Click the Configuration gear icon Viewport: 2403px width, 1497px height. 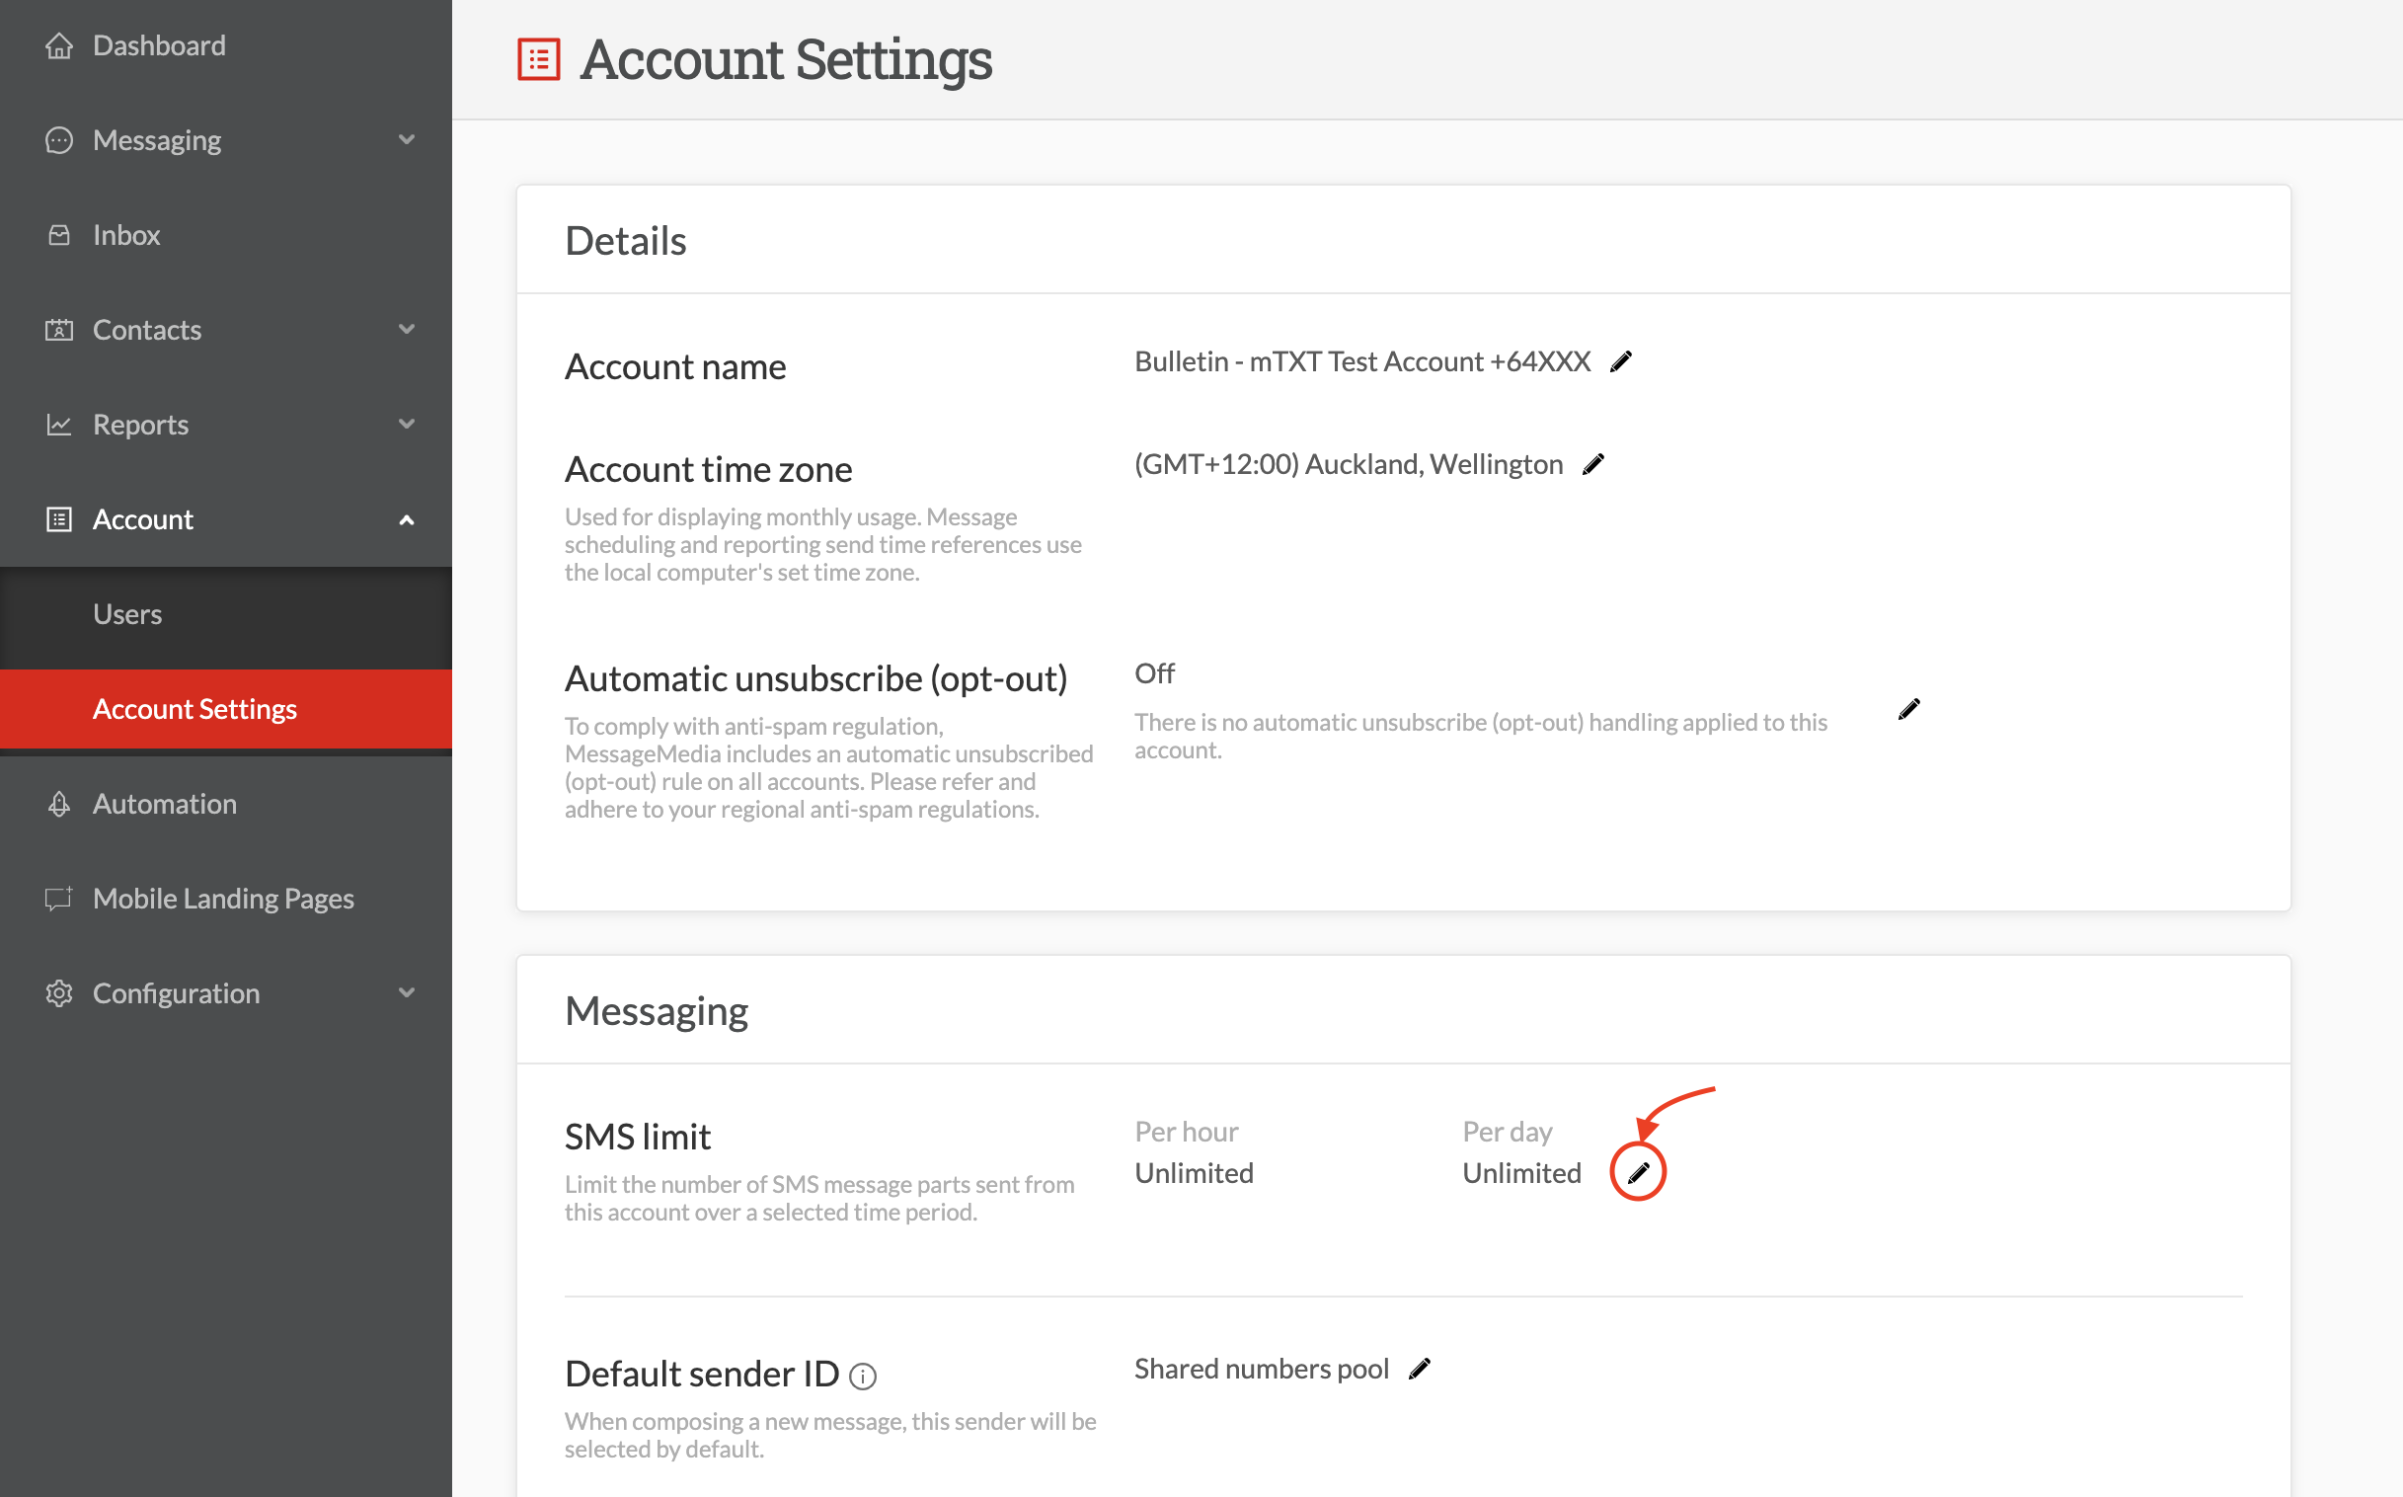pyautogui.click(x=59, y=993)
